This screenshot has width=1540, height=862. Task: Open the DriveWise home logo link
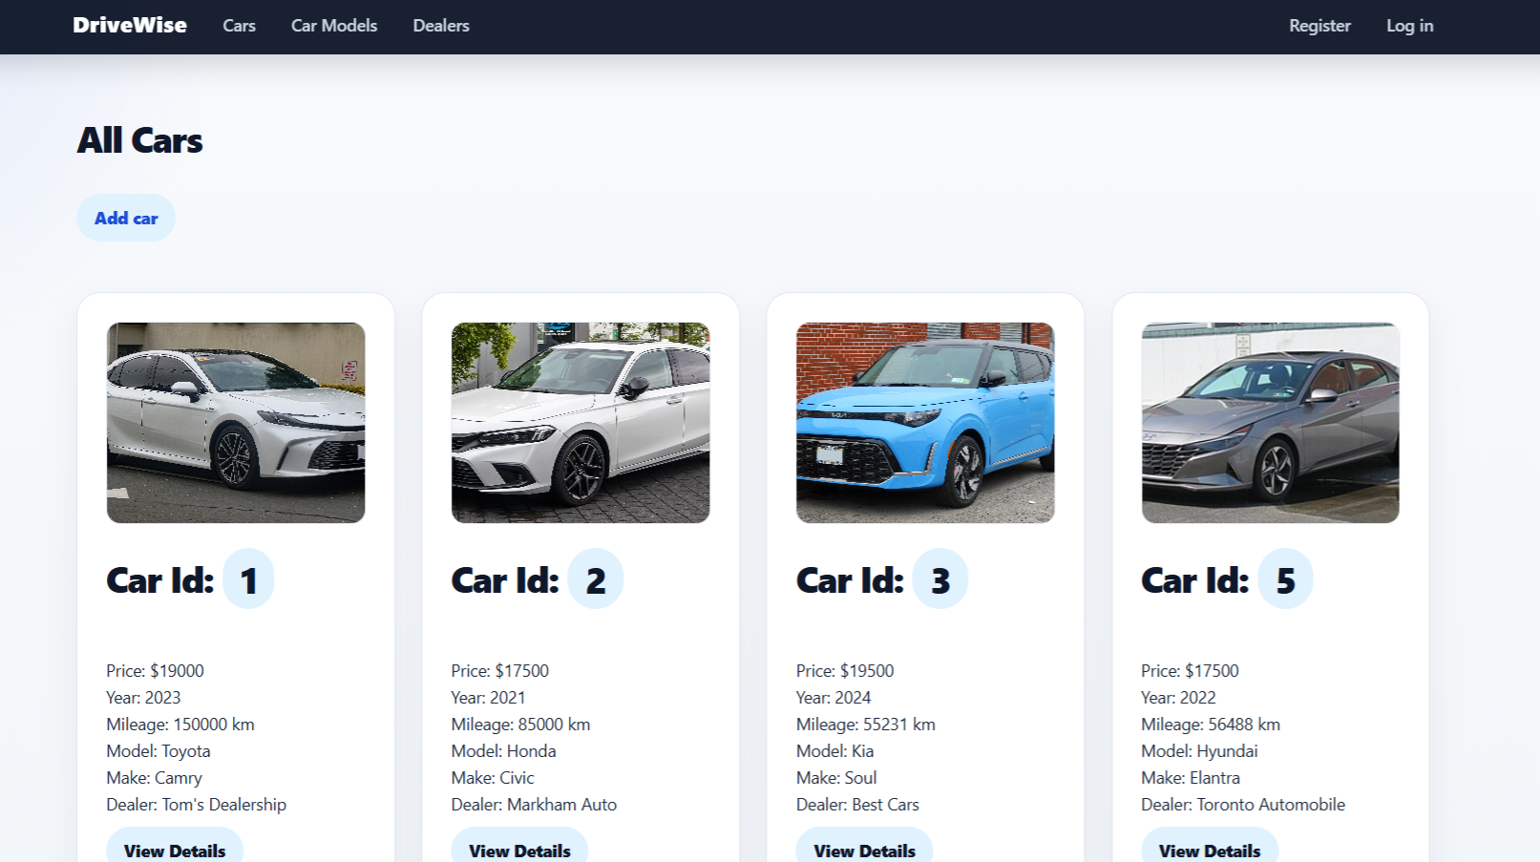pos(130,26)
